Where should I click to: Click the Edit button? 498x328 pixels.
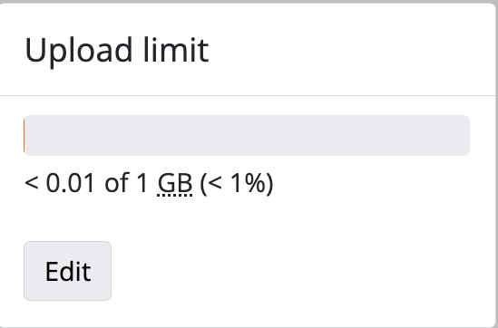coord(68,271)
